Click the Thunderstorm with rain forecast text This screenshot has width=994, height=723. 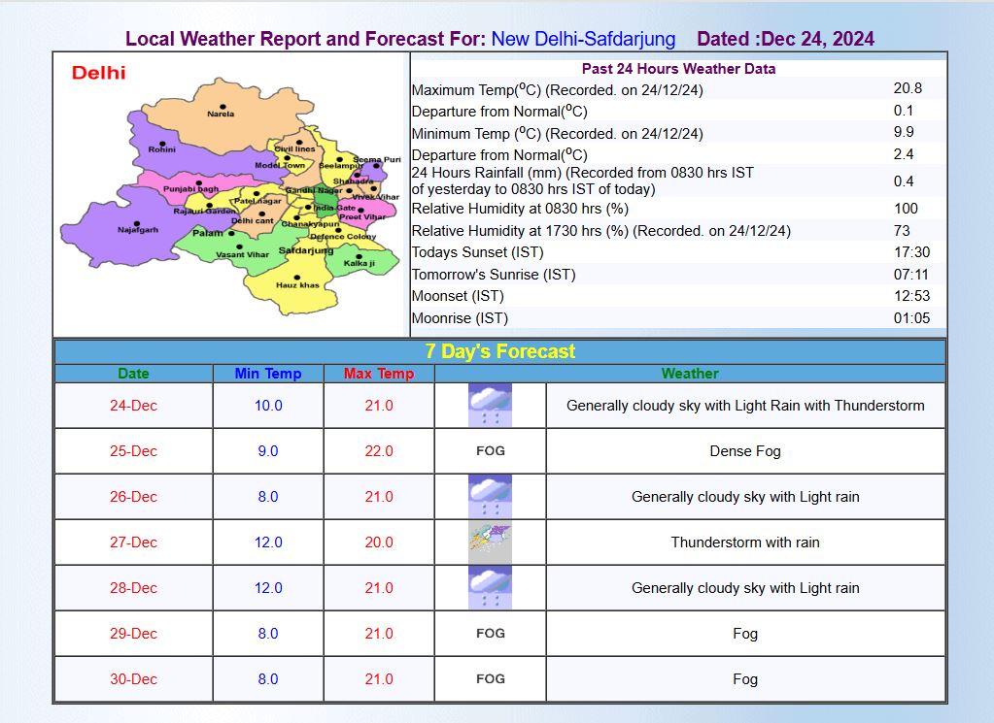[x=745, y=542]
